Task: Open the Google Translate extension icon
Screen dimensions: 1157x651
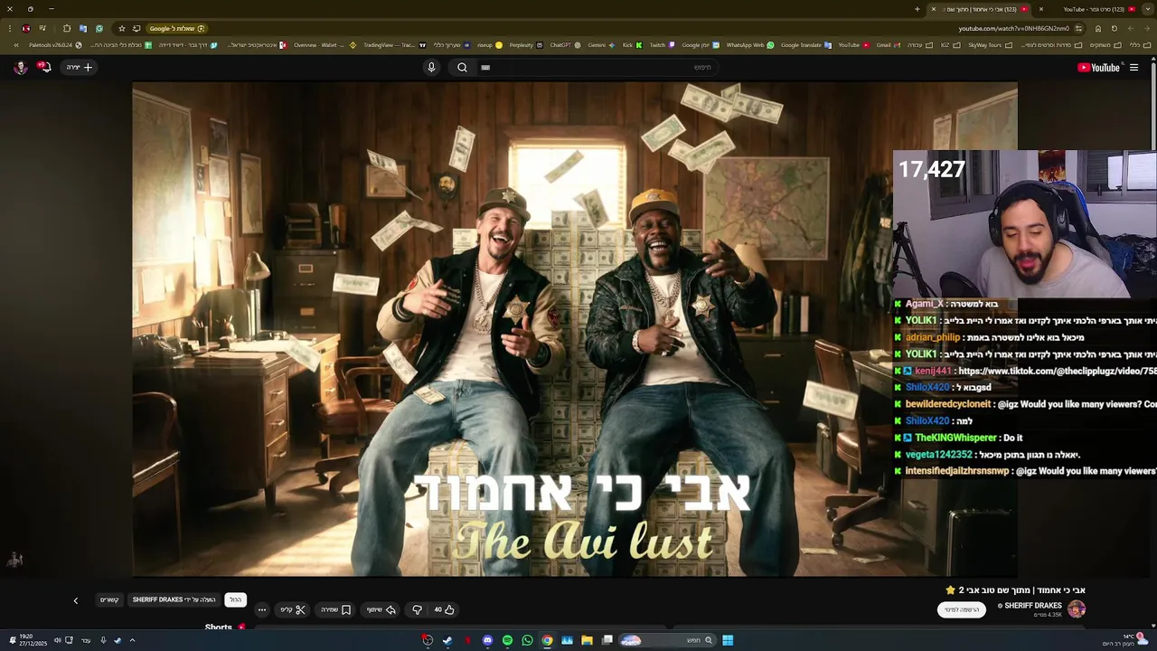Action: click(x=83, y=28)
